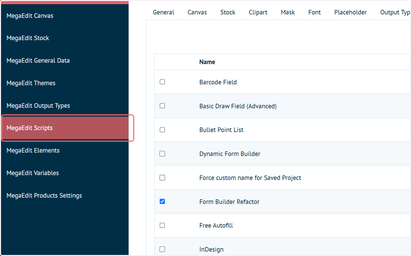Tick the Bullet Point List checkbox
Viewport: 411px width, 256px height.
(162, 130)
